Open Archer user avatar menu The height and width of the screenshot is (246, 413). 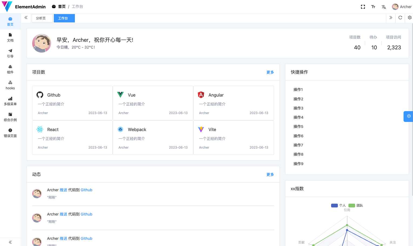(402, 7)
